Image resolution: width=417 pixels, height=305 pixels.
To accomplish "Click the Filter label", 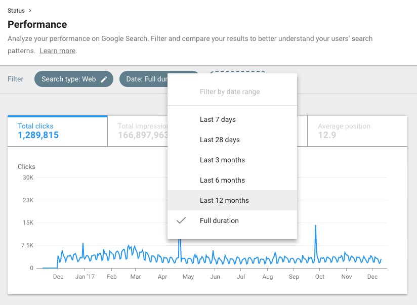I will (15, 79).
